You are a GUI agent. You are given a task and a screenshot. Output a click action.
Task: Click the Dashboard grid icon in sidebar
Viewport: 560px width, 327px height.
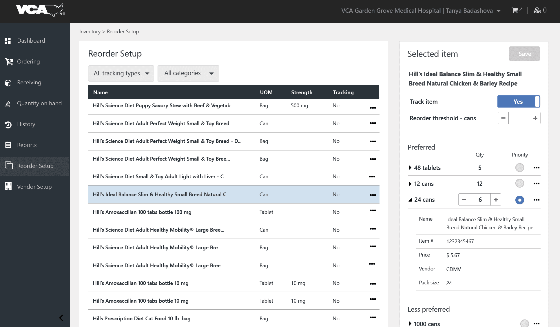click(8, 41)
